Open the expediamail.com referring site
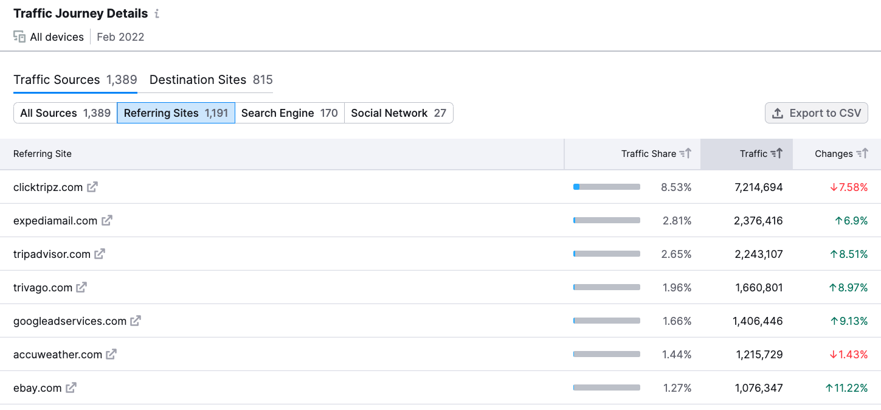 click(x=55, y=221)
